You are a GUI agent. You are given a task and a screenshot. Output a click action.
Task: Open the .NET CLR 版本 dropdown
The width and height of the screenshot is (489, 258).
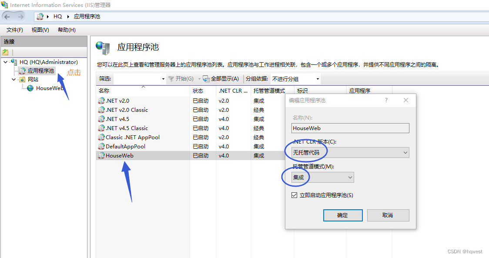coord(350,153)
